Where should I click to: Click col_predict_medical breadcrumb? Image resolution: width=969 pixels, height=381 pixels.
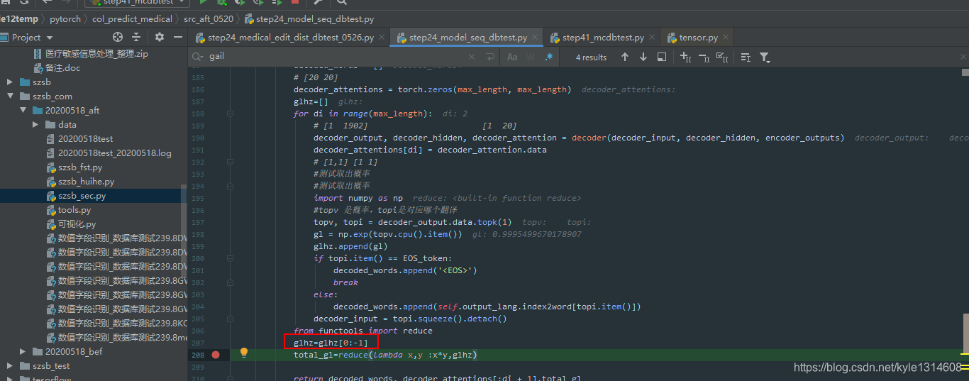point(132,19)
